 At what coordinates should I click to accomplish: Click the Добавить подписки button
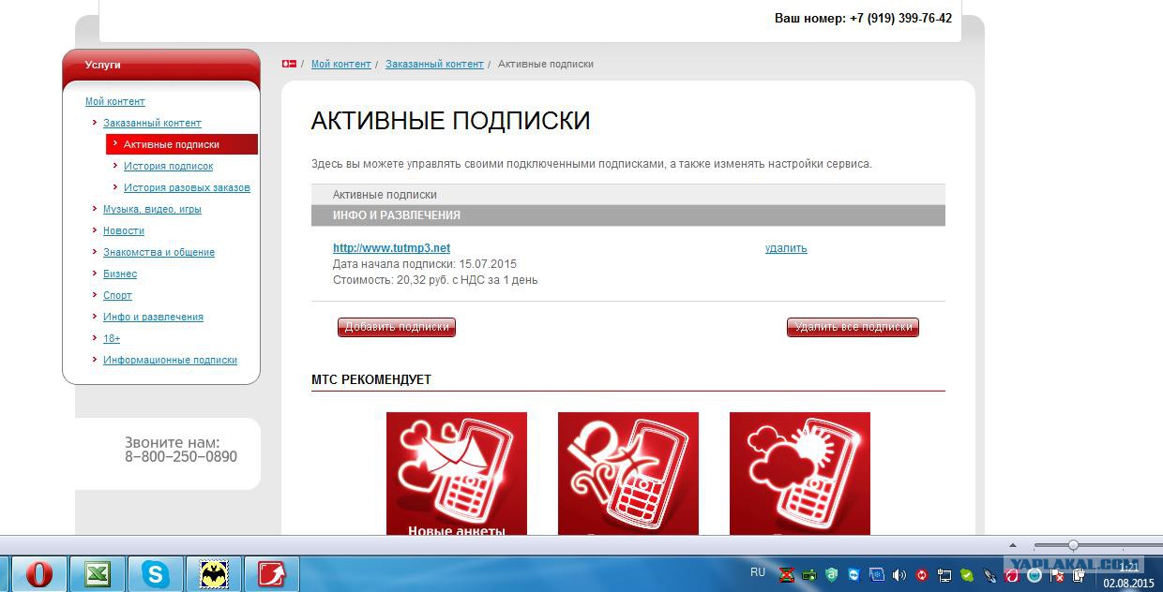tap(397, 327)
